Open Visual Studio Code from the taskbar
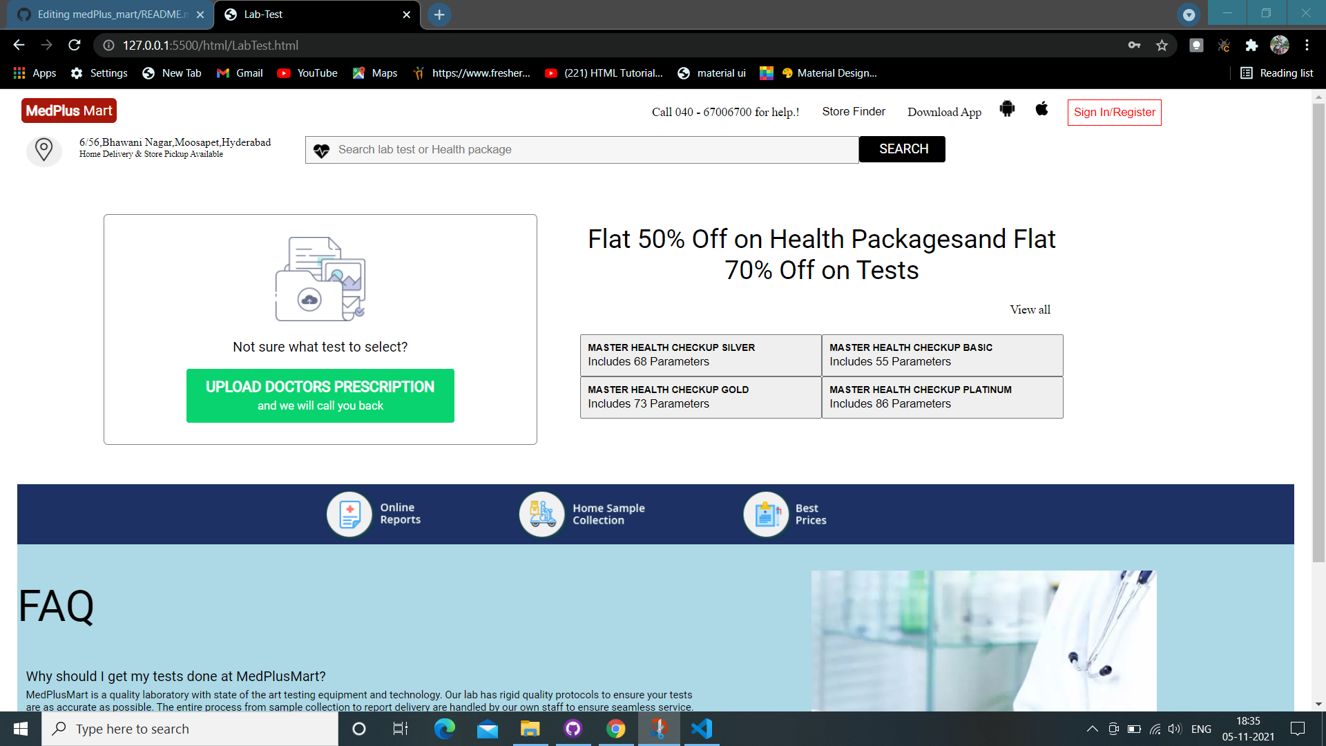Viewport: 1326px width, 746px height. [x=701, y=729]
